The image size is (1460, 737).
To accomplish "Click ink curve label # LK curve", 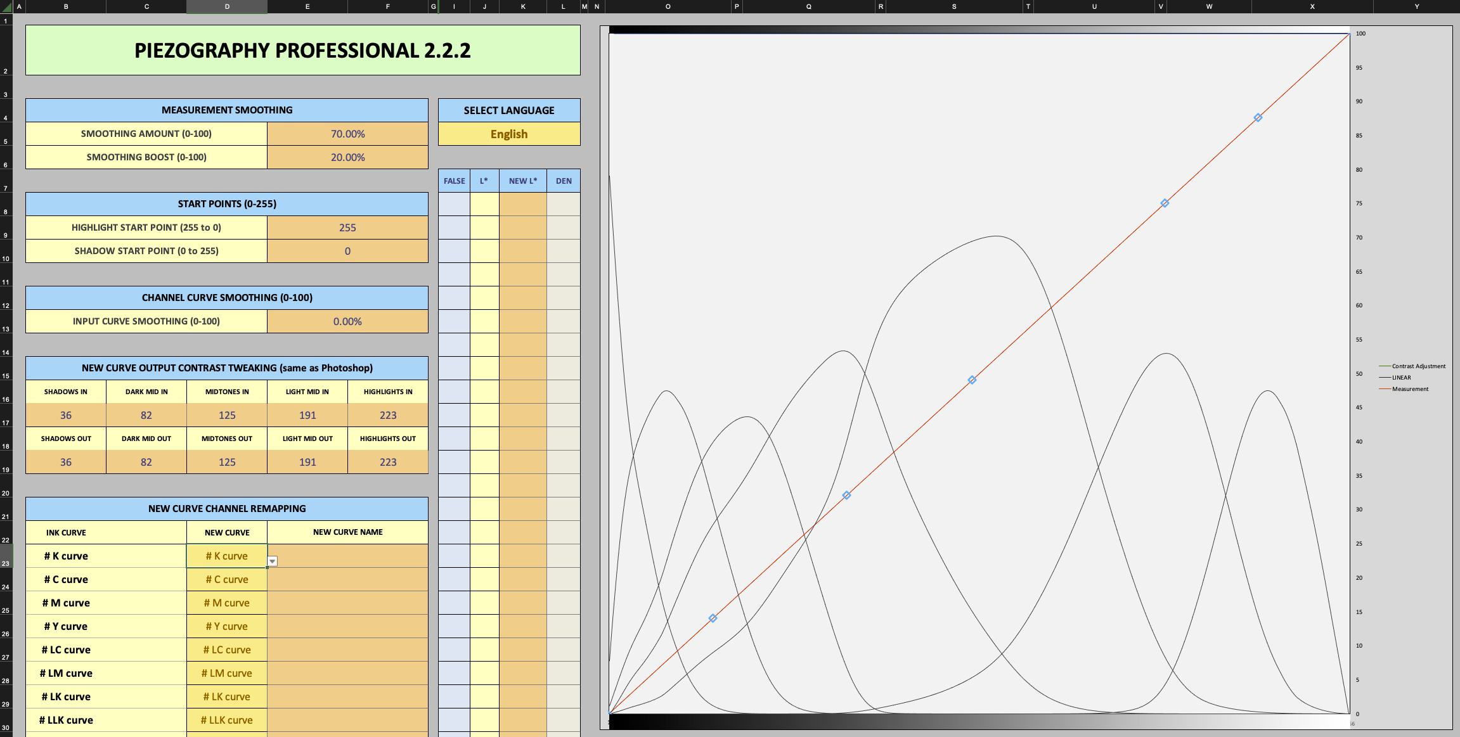I will click(66, 696).
